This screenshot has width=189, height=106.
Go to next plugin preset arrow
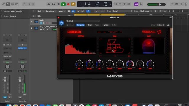72,25
